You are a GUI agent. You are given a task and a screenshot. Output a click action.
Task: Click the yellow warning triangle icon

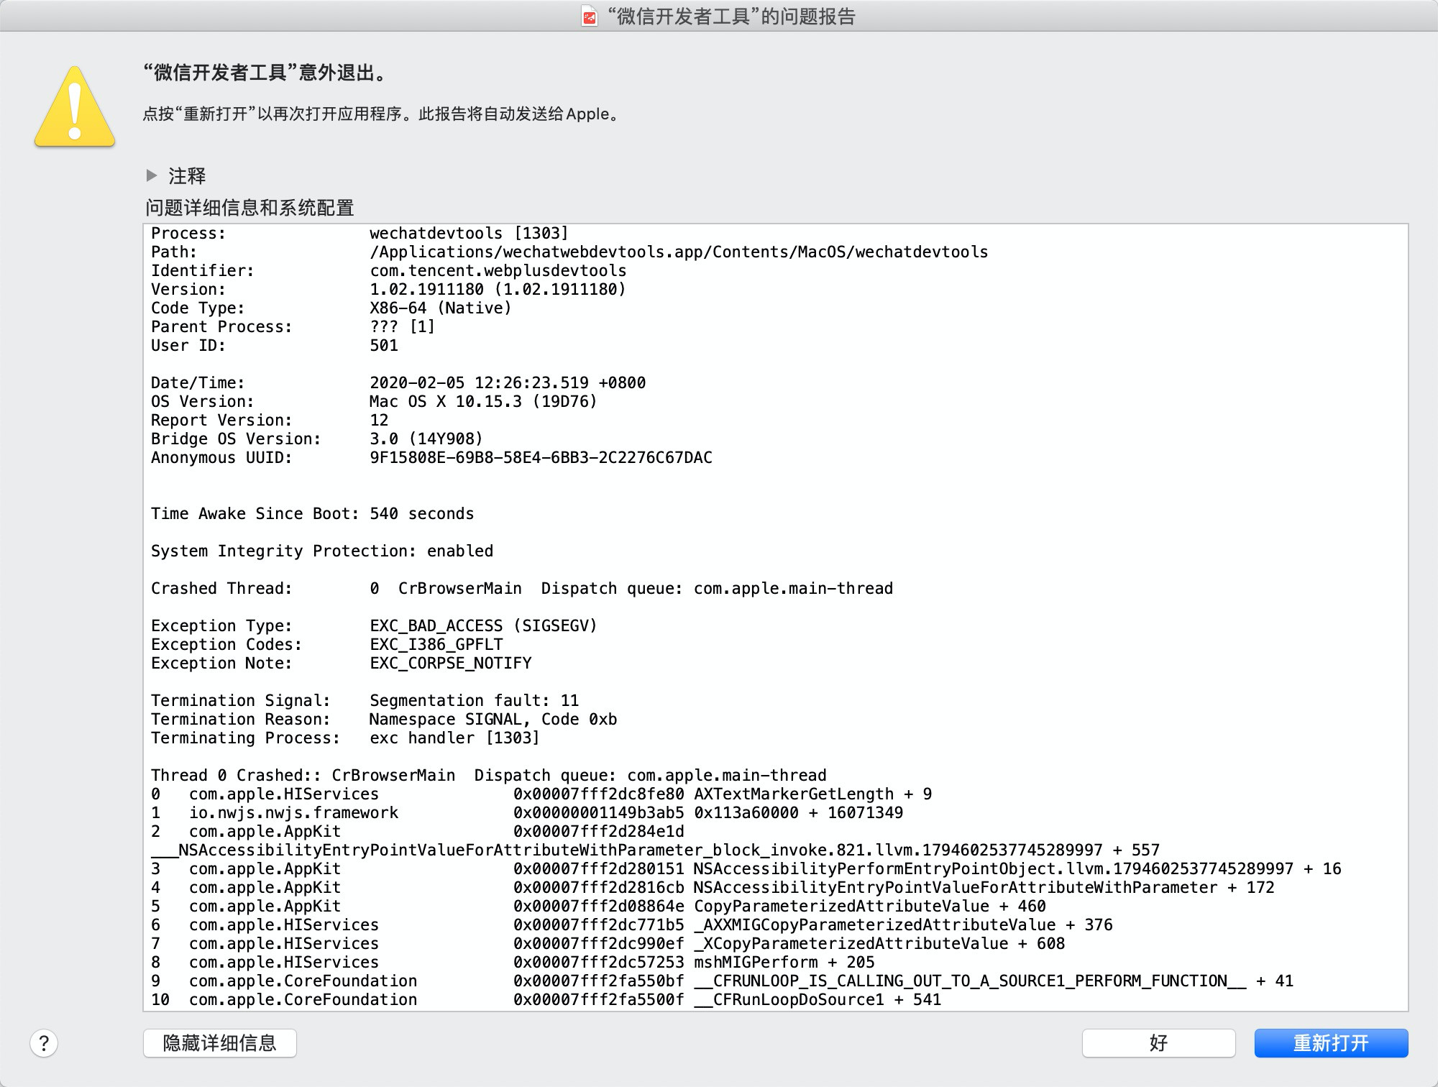tap(75, 107)
